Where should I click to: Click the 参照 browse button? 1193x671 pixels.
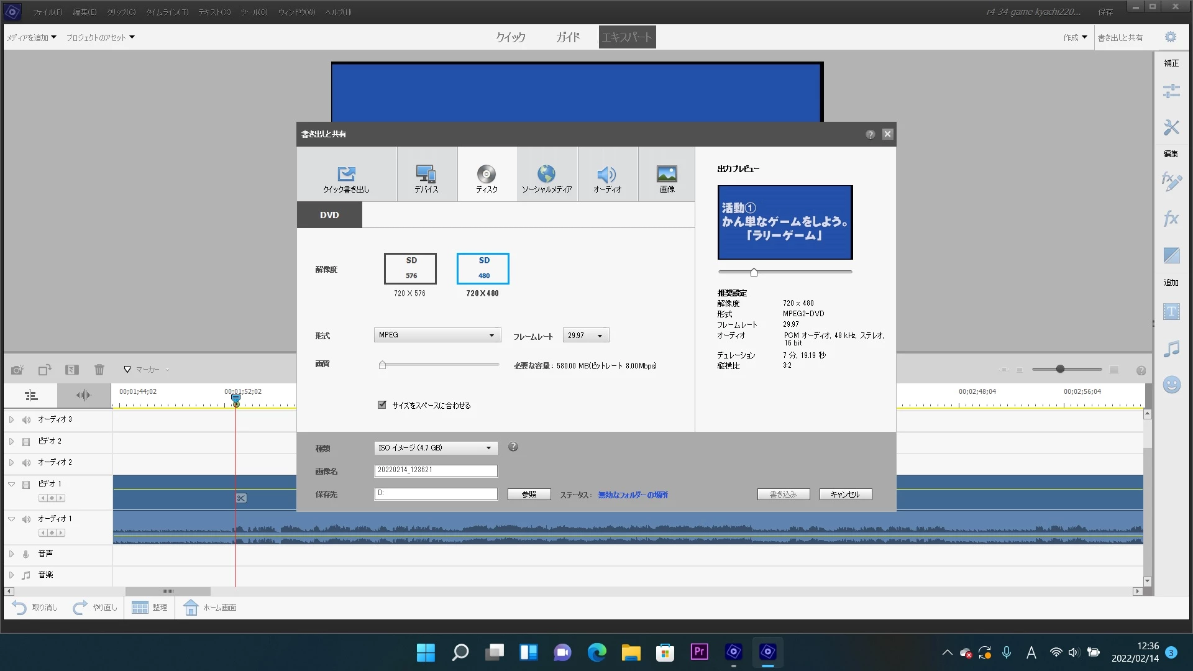click(x=529, y=494)
